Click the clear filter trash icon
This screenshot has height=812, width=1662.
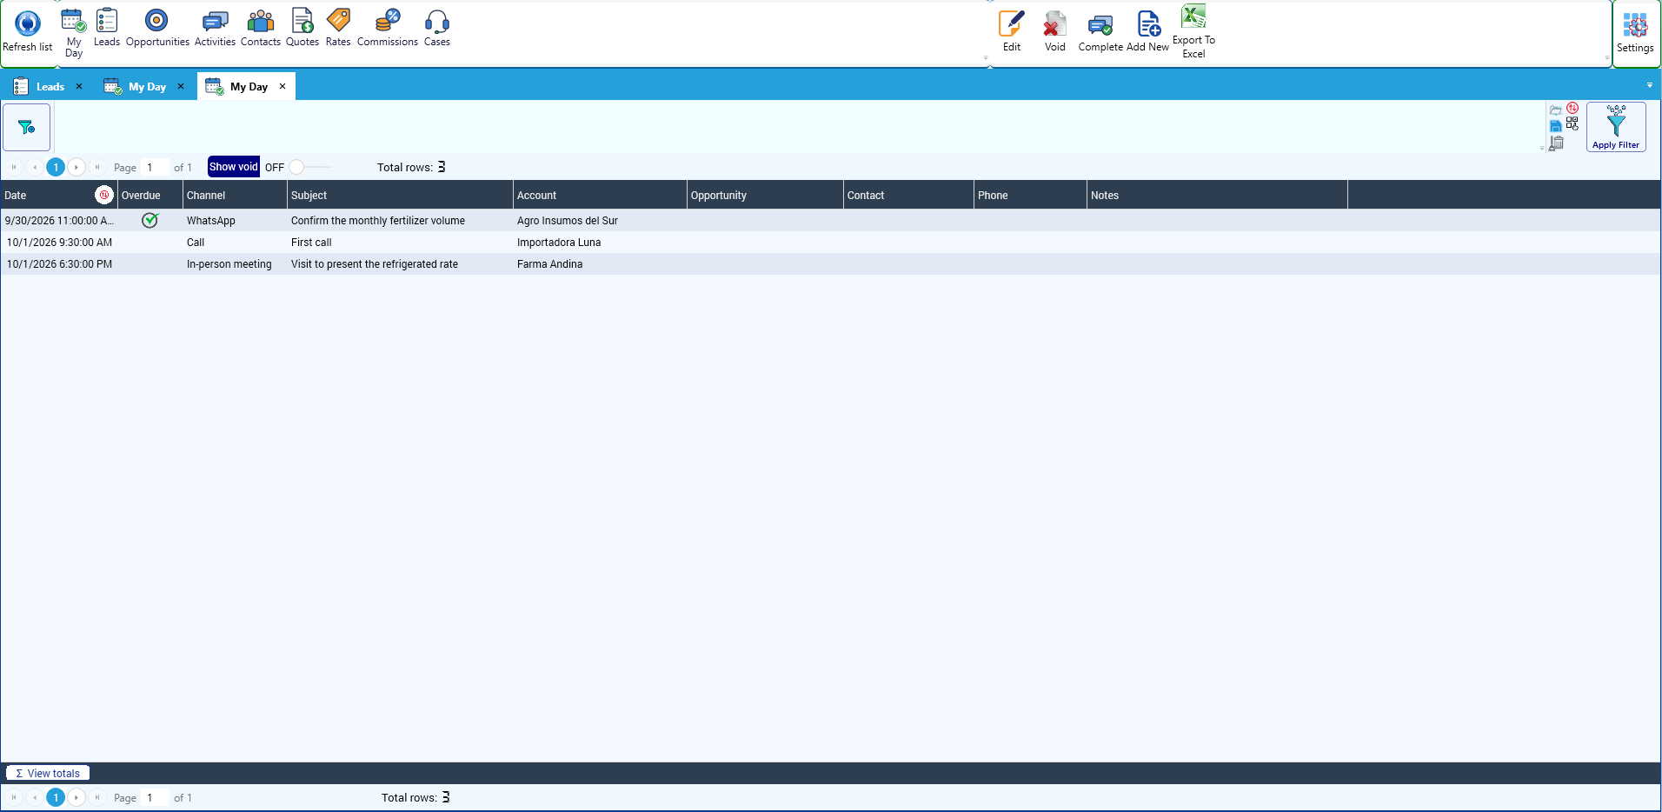point(1557,143)
